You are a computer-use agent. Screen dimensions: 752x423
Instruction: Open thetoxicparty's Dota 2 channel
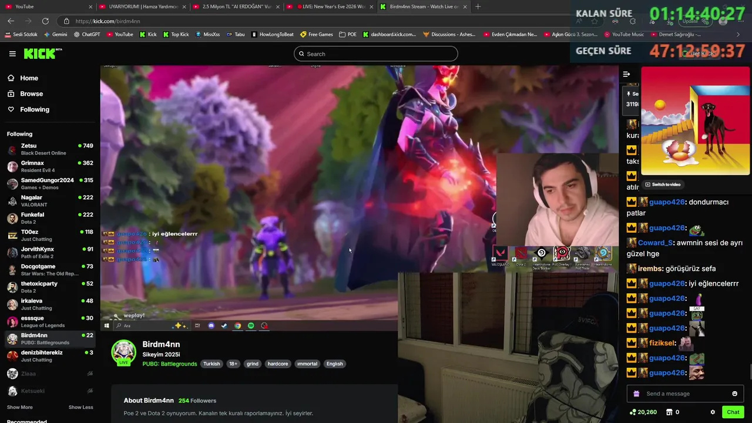click(50, 287)
